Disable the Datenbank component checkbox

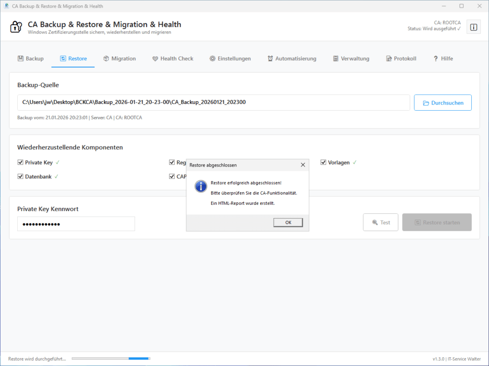[x=21, y=176]
